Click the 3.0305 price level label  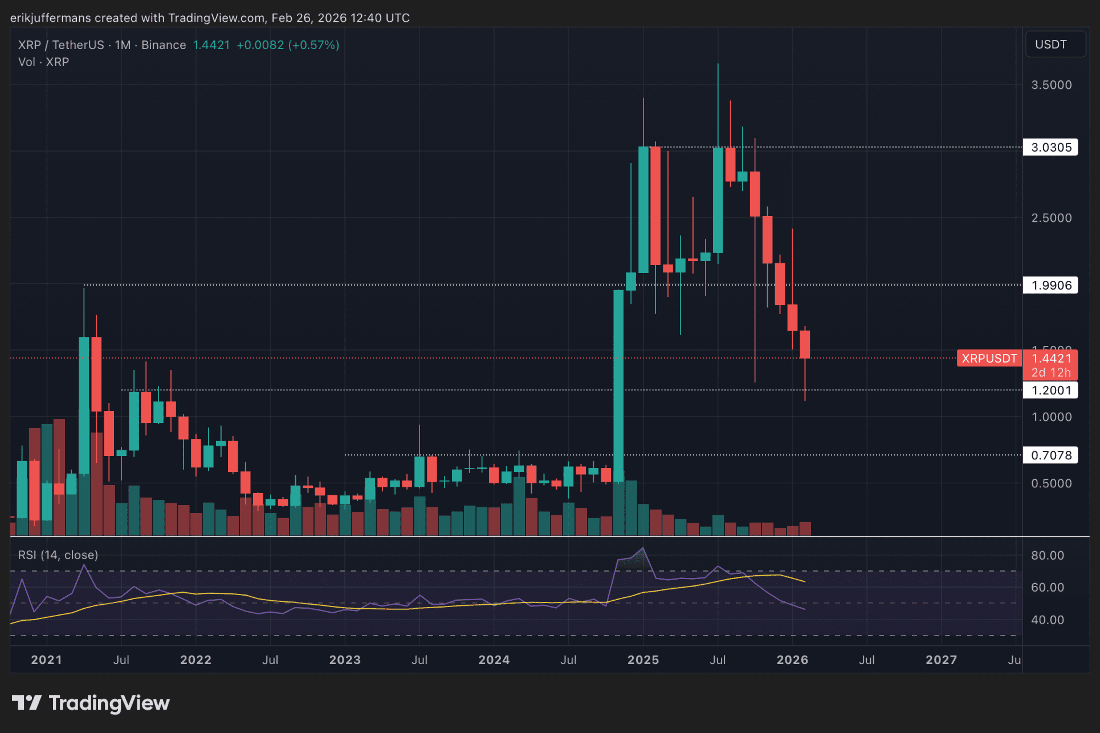click(1050, 147)
